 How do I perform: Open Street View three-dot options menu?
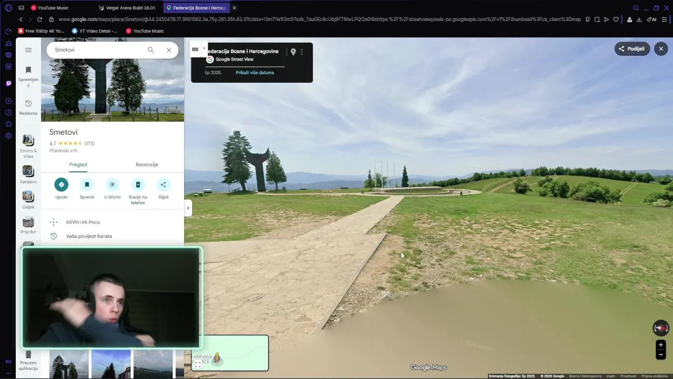point(302,52)
